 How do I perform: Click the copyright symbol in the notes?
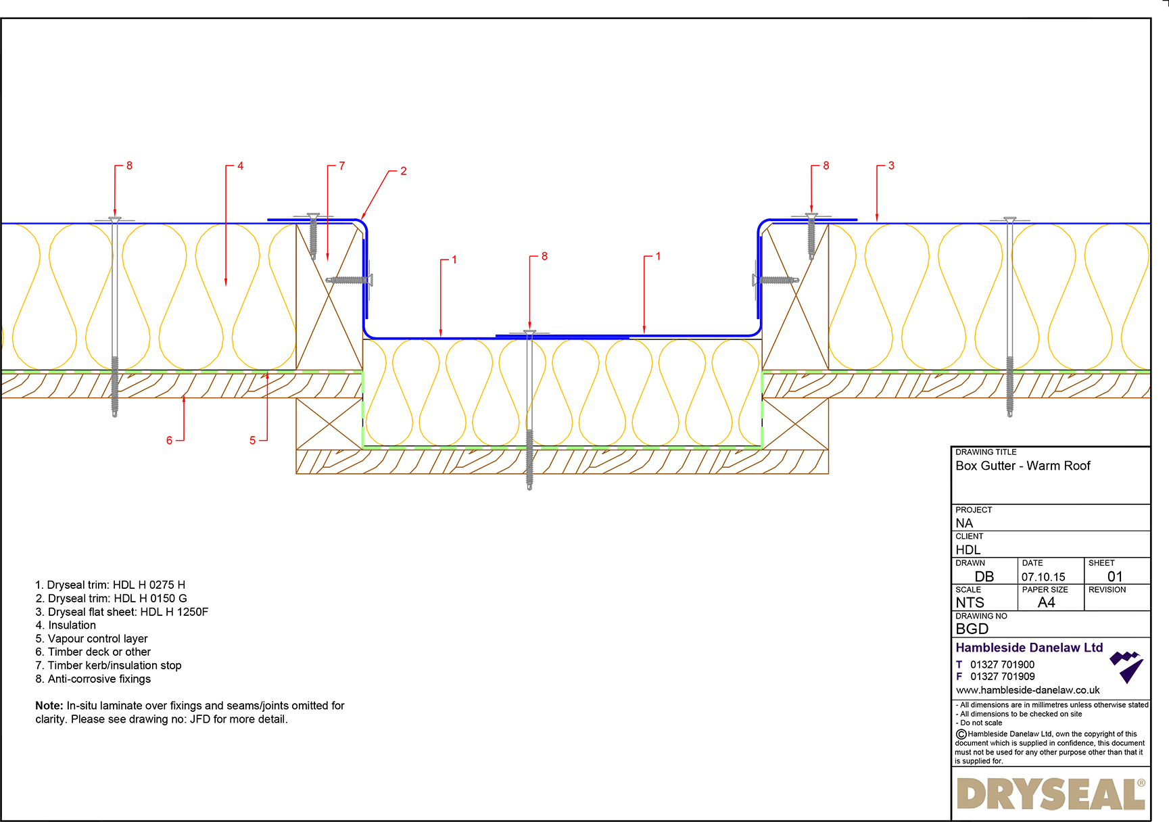tap(960, 734)
